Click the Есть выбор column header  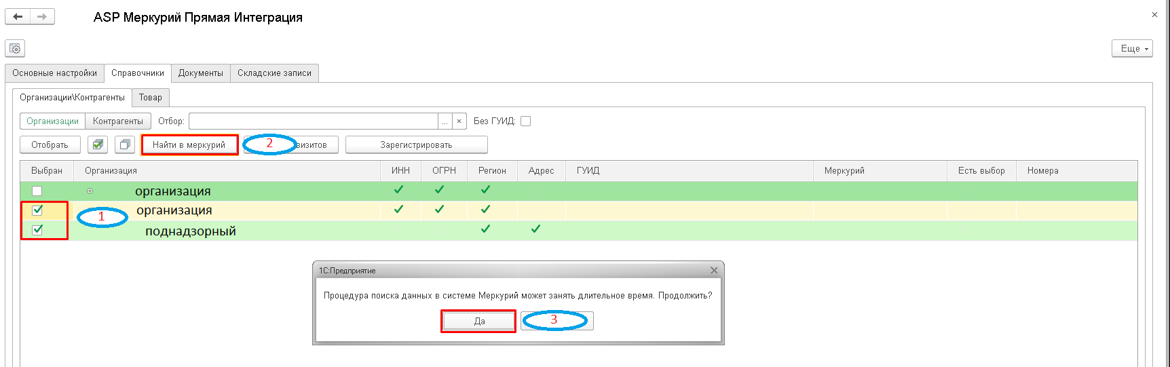[x=981, y=170]
